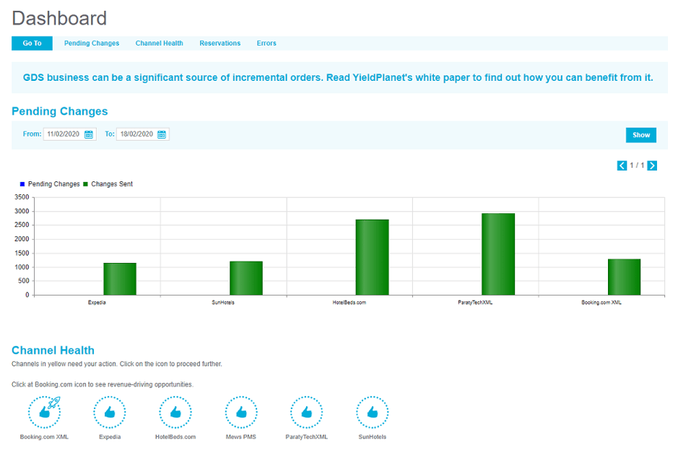Click the Mews PMS channel icon
The width and height of the screenshot is (678, 453).
[x=241, y=413]
